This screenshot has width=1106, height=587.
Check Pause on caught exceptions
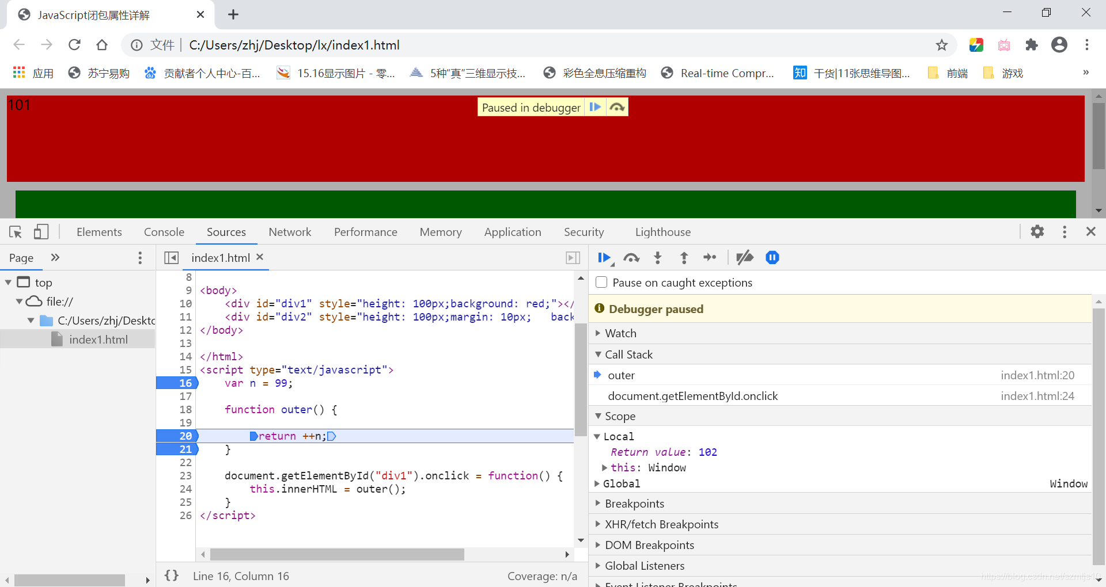point(601,283)
